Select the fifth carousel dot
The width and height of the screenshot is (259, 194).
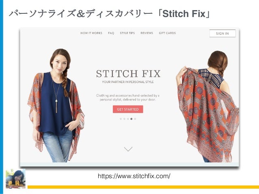pos(135,119)
